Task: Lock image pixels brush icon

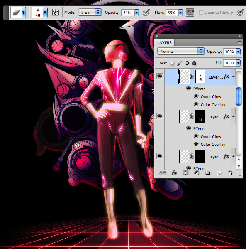Action: coord(180,63)
